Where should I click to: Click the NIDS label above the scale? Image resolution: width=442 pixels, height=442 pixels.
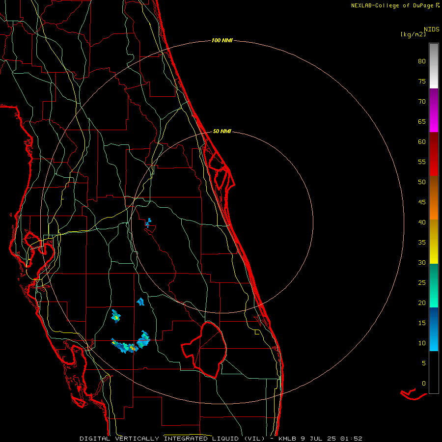(431, 29)
